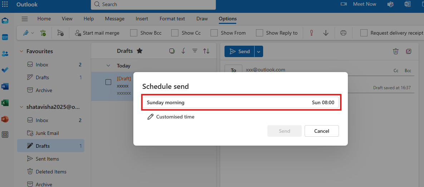This screenshot has height=187, width=424.
Task: Enable the Show Cc checkbox
Action: coord(175,33)
